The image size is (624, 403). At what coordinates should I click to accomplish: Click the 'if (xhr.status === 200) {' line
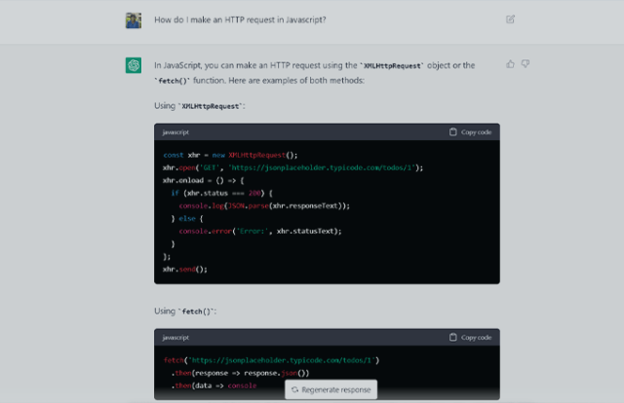221,193
